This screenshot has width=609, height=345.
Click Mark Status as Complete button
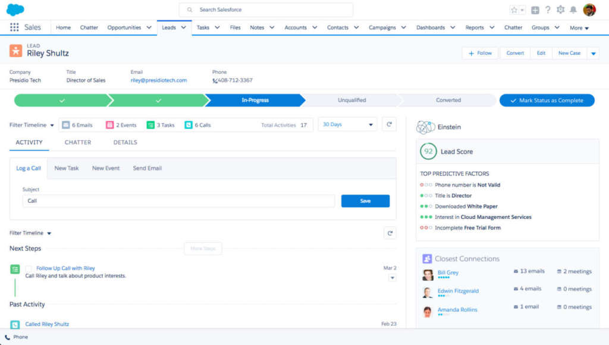coord(547,101)
